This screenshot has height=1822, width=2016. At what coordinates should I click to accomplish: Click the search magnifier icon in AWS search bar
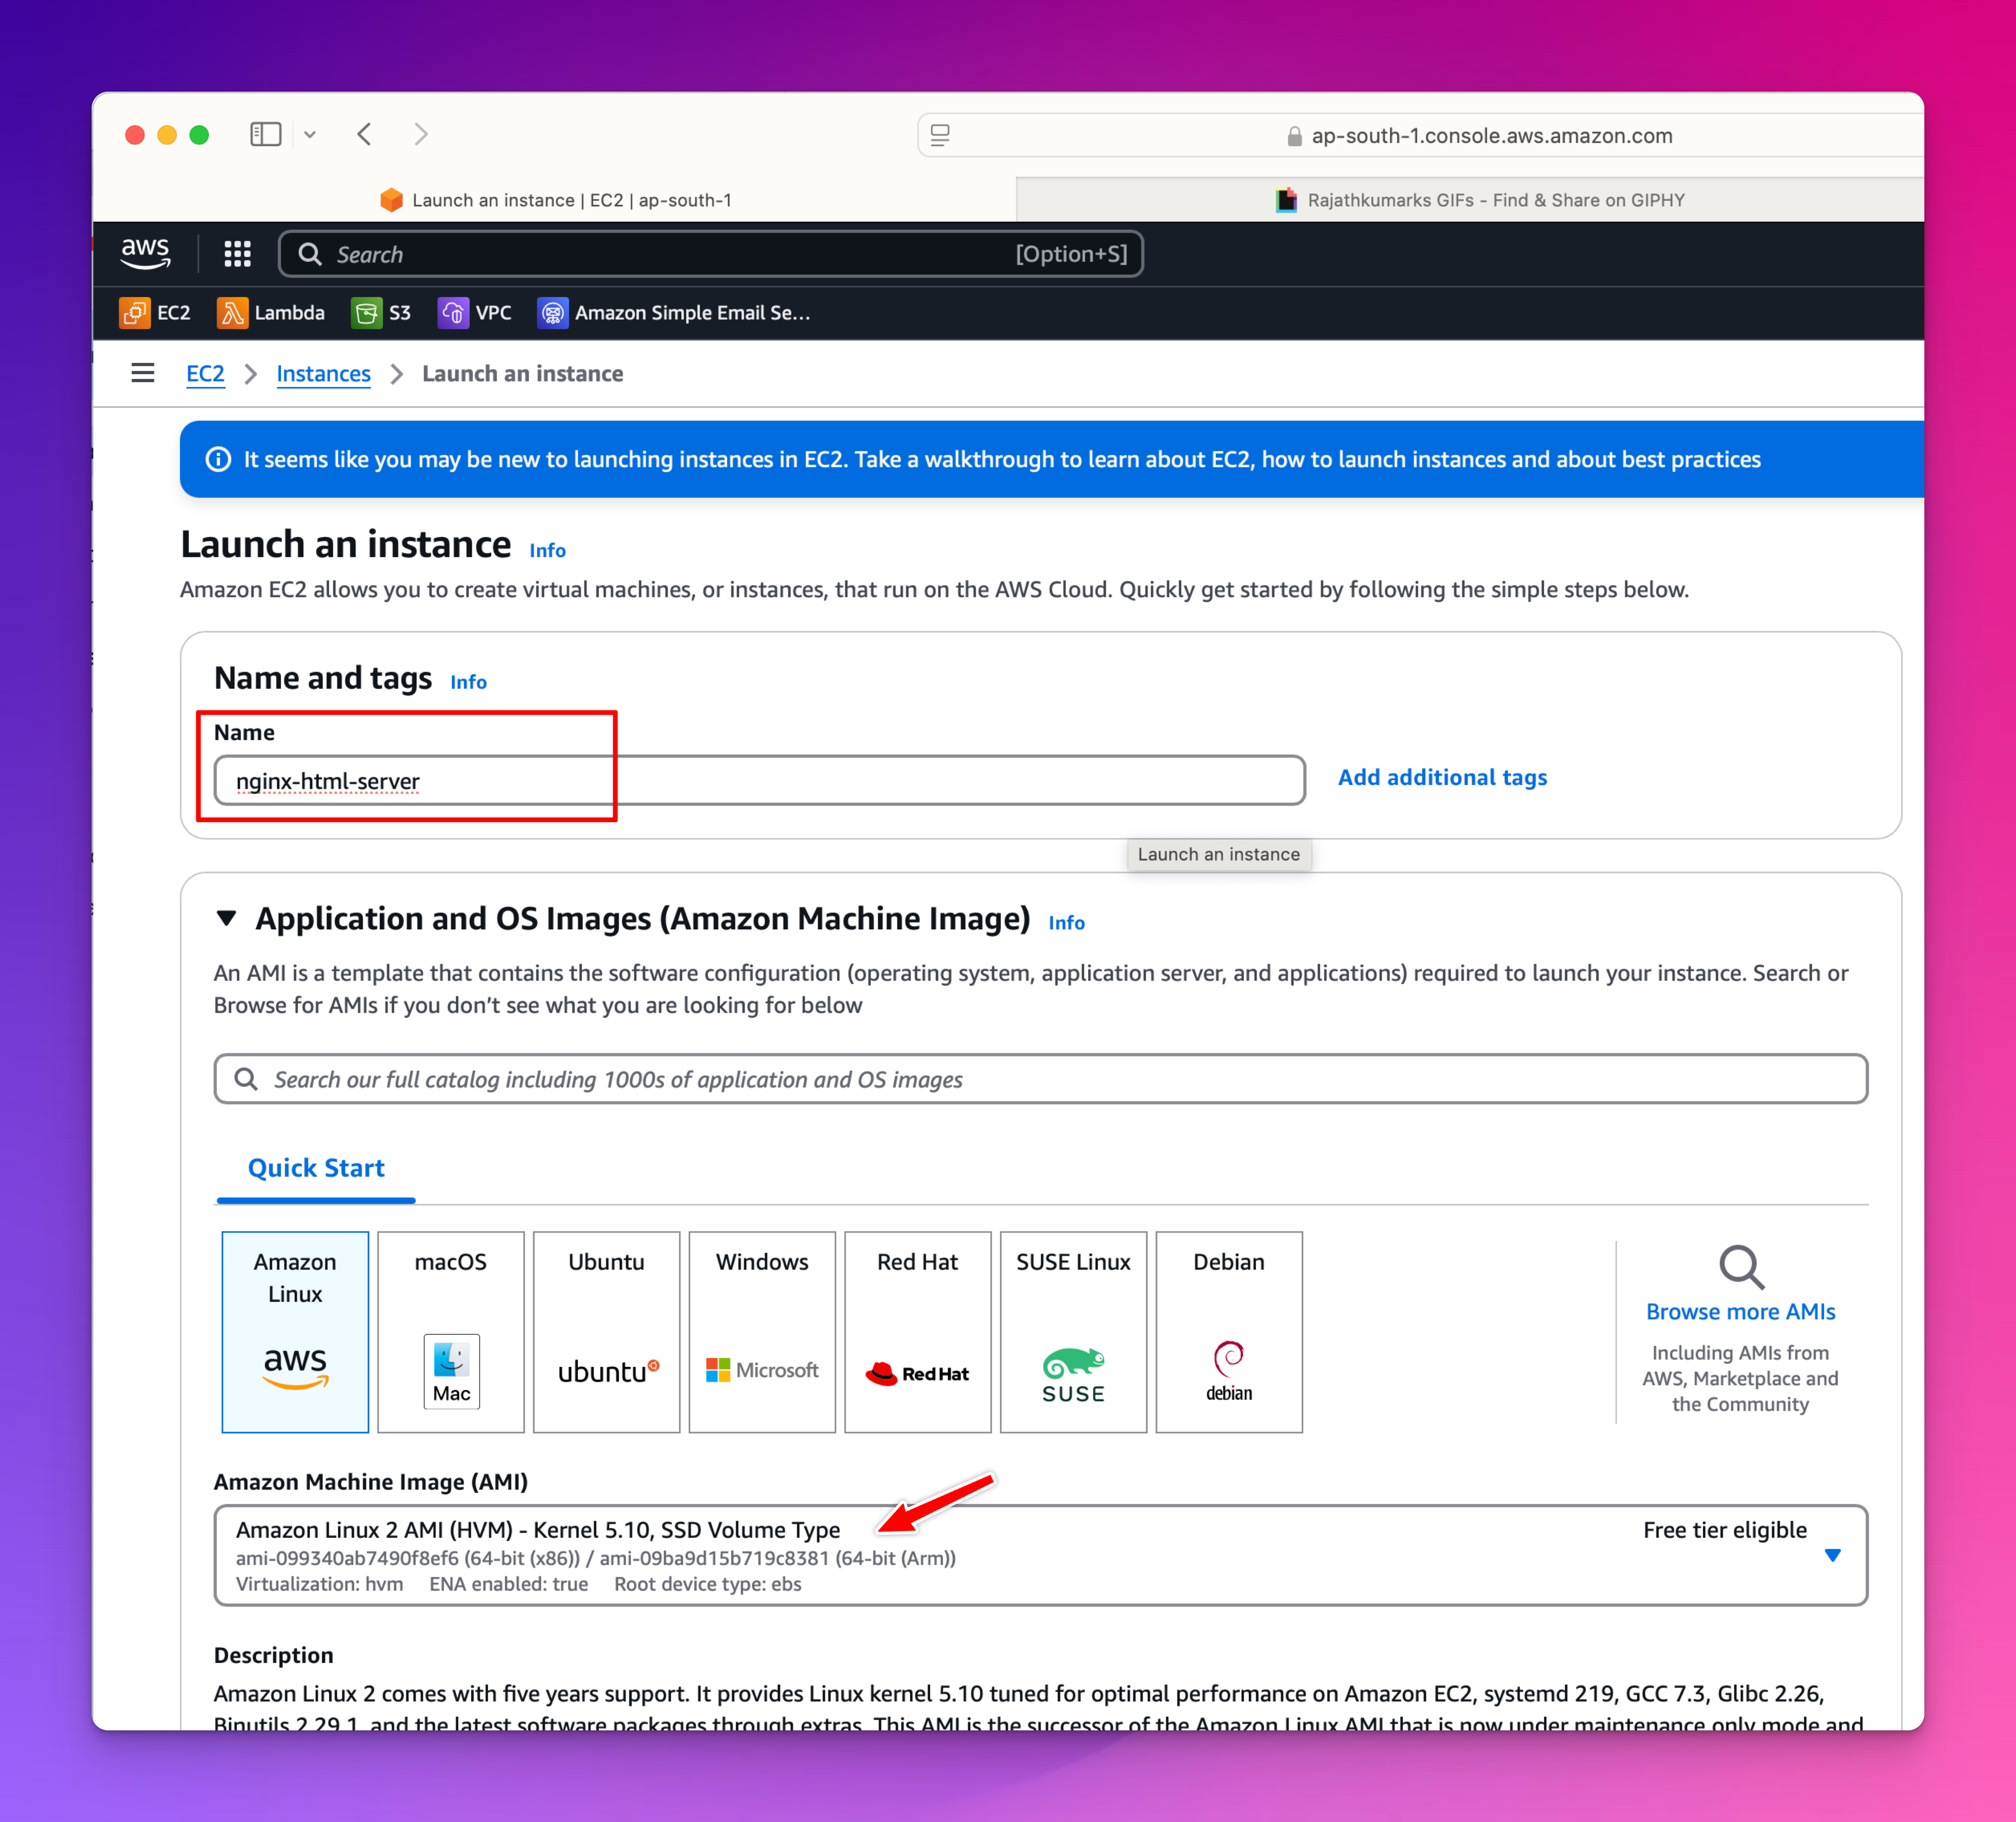click(x=310, y=254)
